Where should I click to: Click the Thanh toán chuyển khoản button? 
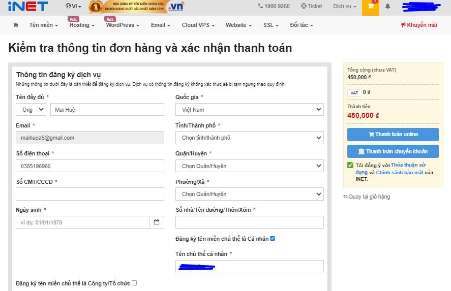tap(393, 151)
